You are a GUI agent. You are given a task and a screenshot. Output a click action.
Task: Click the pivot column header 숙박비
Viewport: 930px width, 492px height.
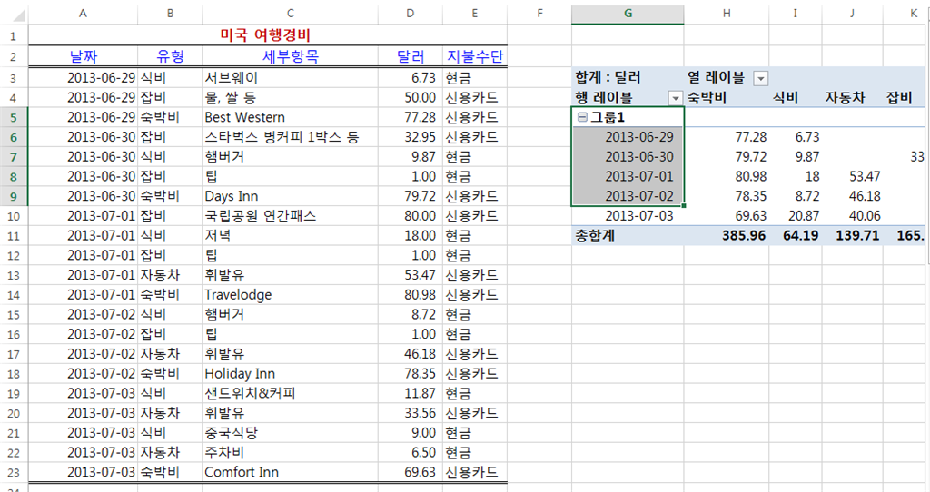(x=726, y=98)
